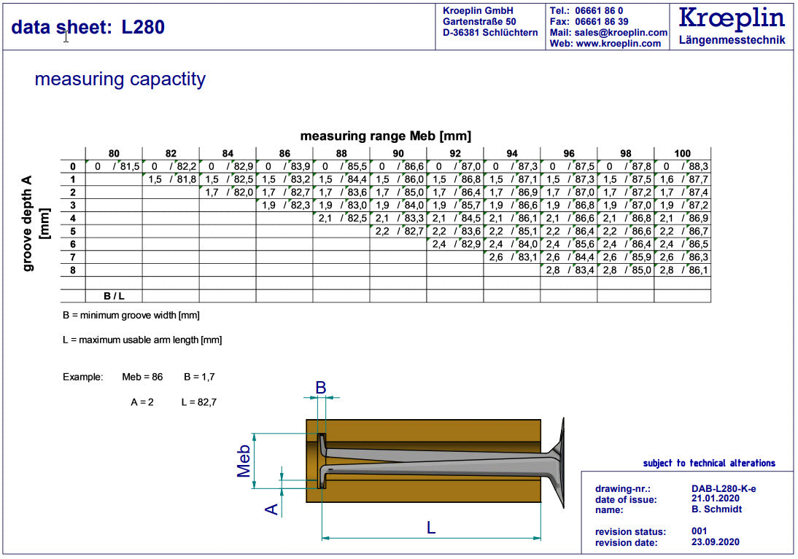Click the revision date 23.09.2020
The image size is (798, 559).
[716, 542]
